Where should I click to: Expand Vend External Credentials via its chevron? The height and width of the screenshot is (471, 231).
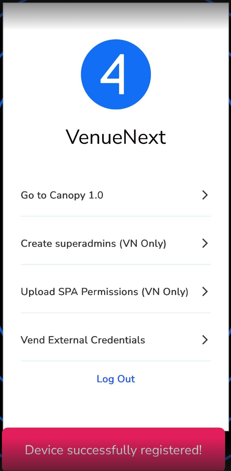coord(205,340)
